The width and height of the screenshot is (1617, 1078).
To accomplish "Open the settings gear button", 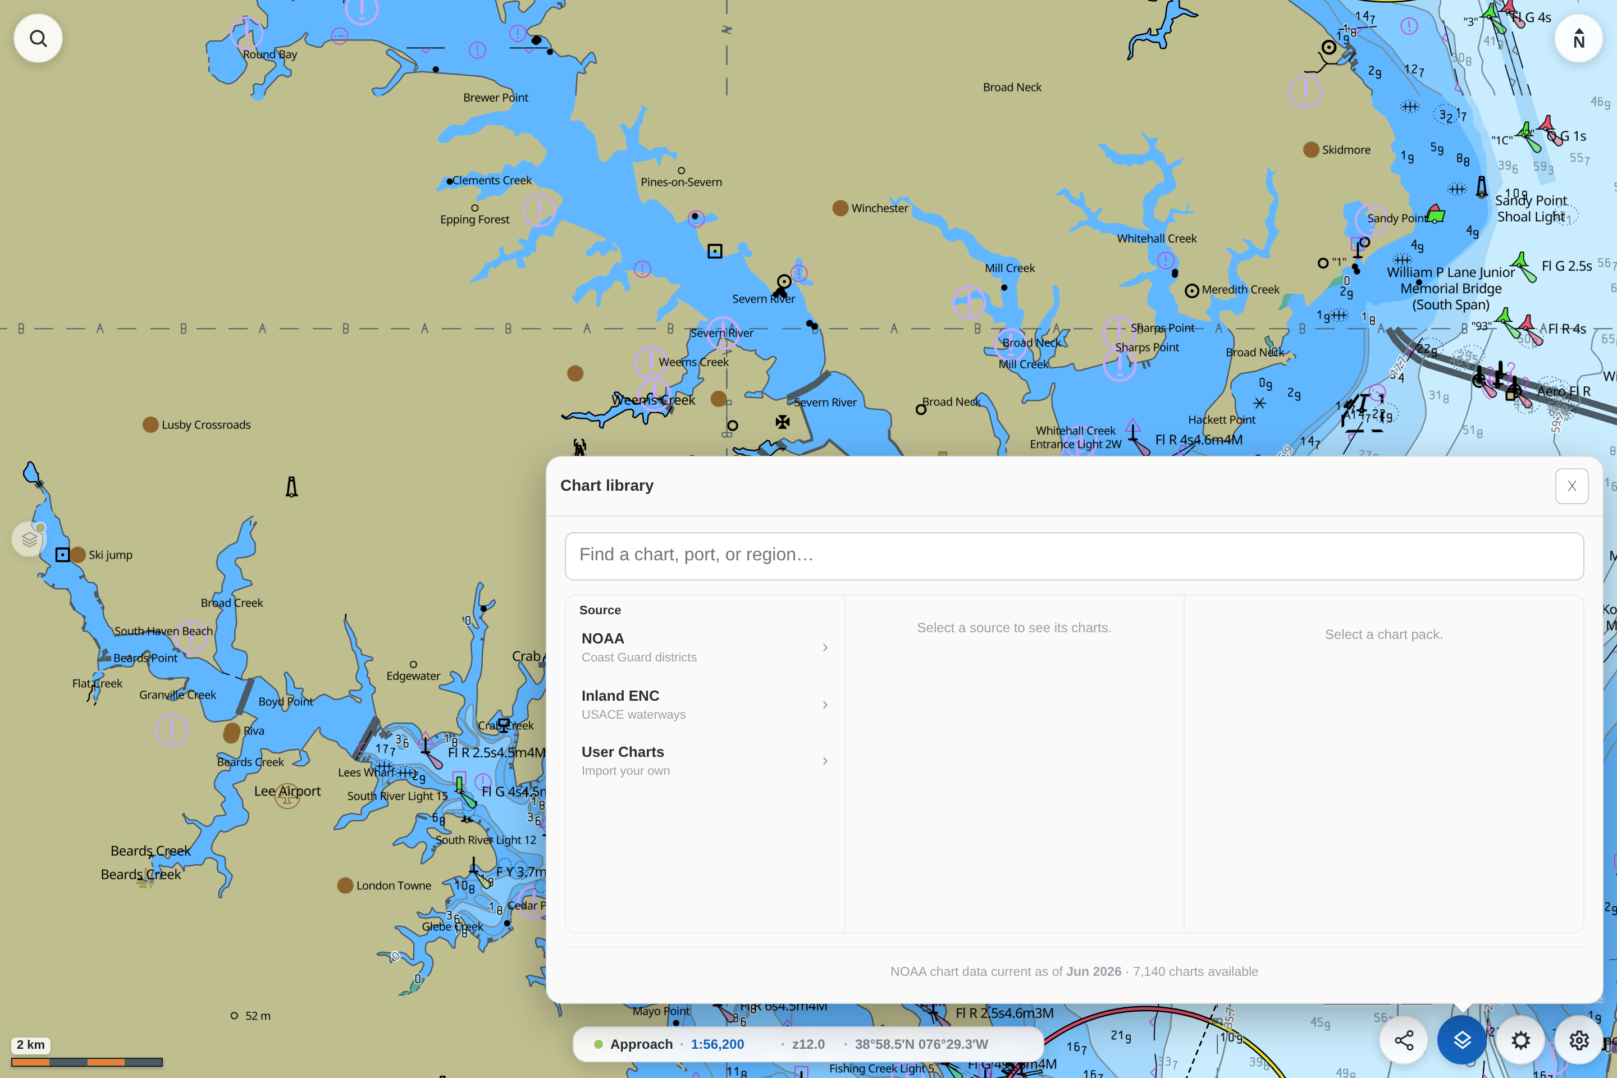I will [1579, 1040].
